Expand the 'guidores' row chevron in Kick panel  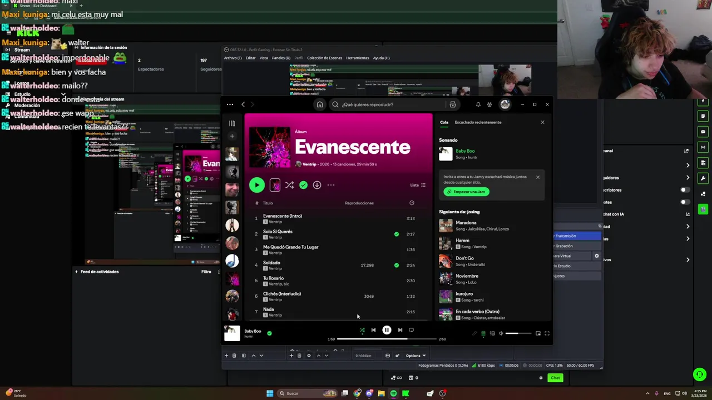[x=688, y=178]
